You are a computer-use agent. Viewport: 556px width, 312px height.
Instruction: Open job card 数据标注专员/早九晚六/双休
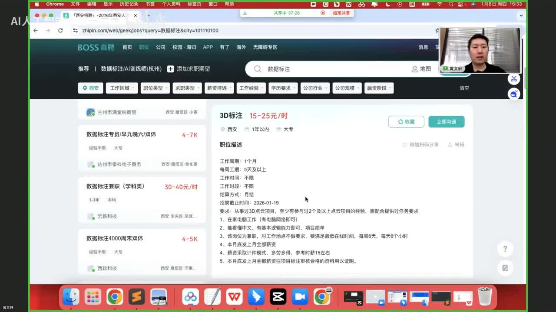click(x=142, y=149)
